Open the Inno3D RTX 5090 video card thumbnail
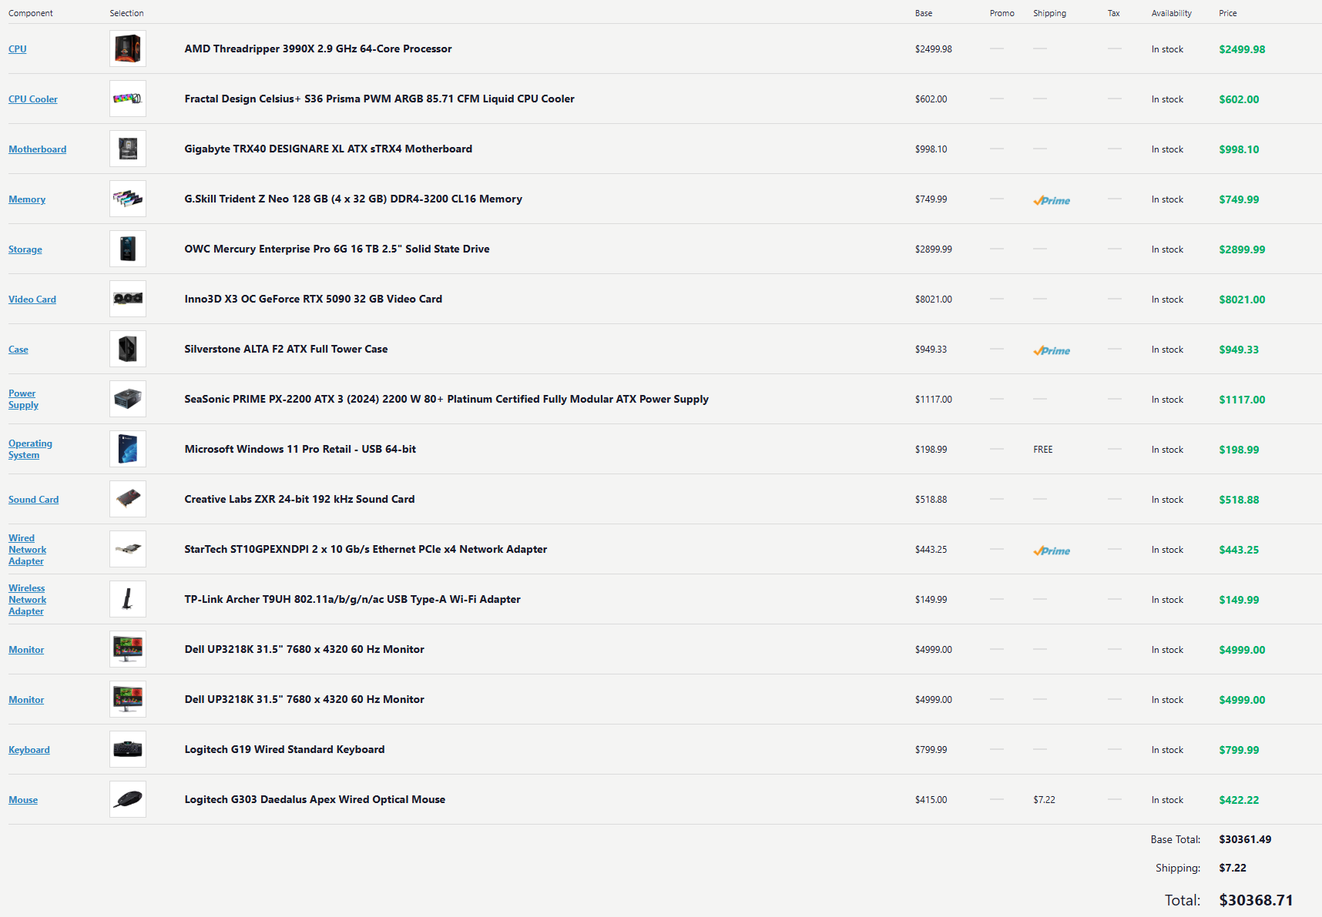1322x917 pixels. coord(128,299)
